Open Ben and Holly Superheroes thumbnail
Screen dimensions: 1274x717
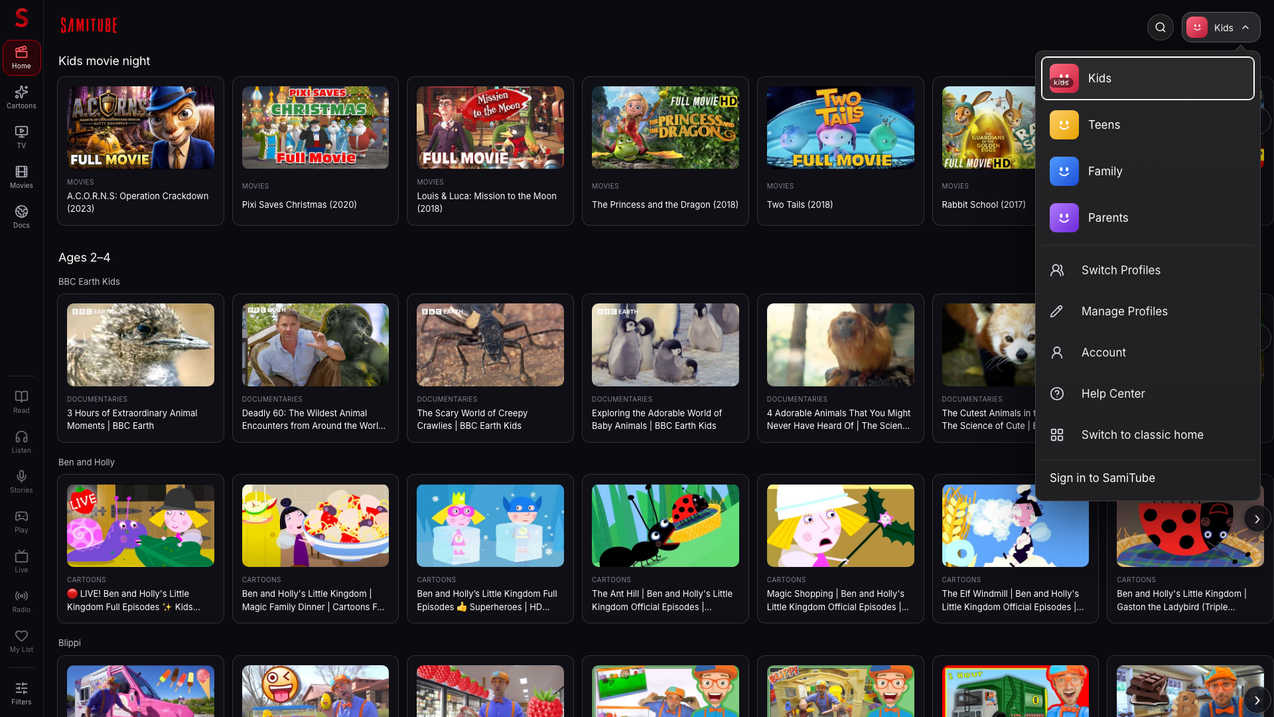(490, 526)
